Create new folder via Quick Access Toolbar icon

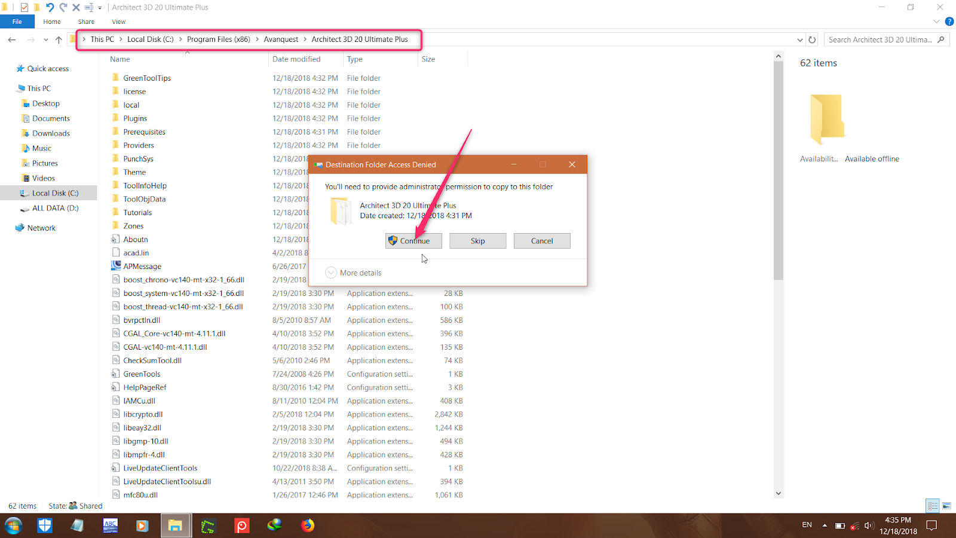tap(37, 7)
